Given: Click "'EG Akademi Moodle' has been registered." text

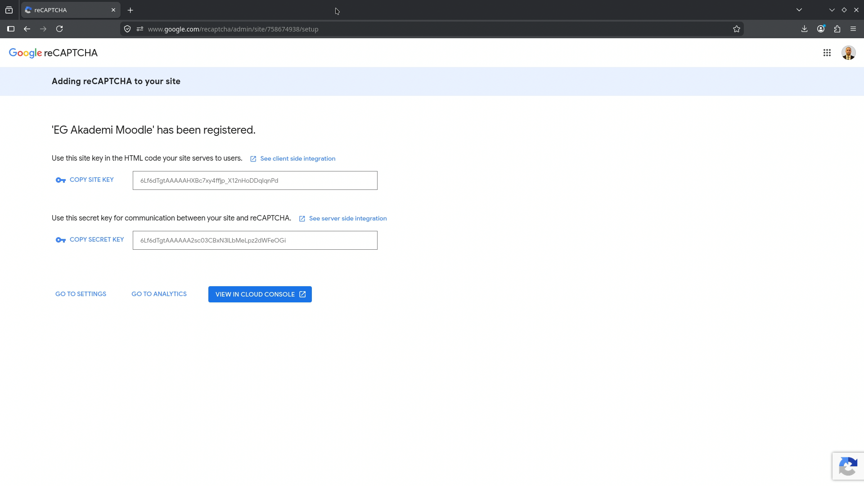Looking at the screenshot, I should 153,130.
